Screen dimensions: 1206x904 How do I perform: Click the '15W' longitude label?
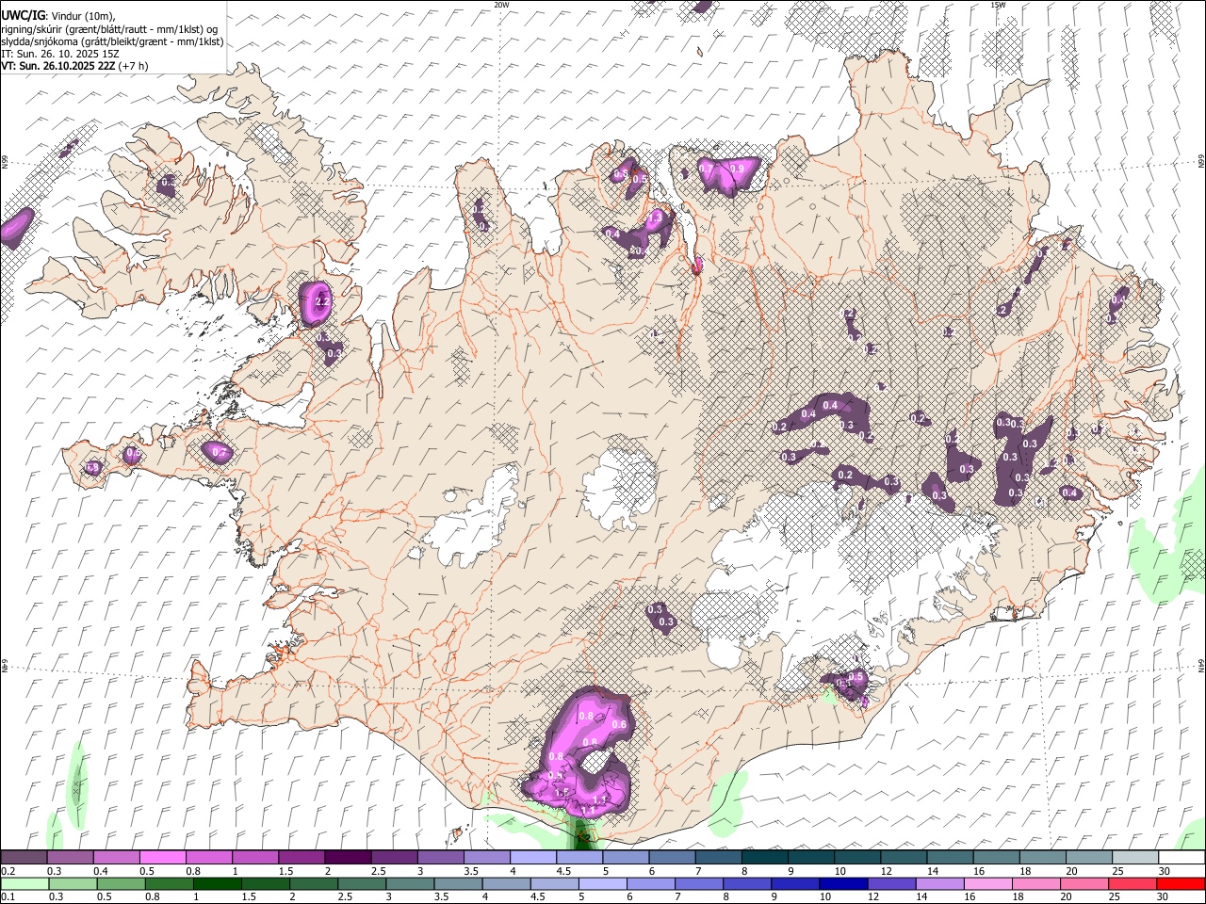[x=998, y=5]
